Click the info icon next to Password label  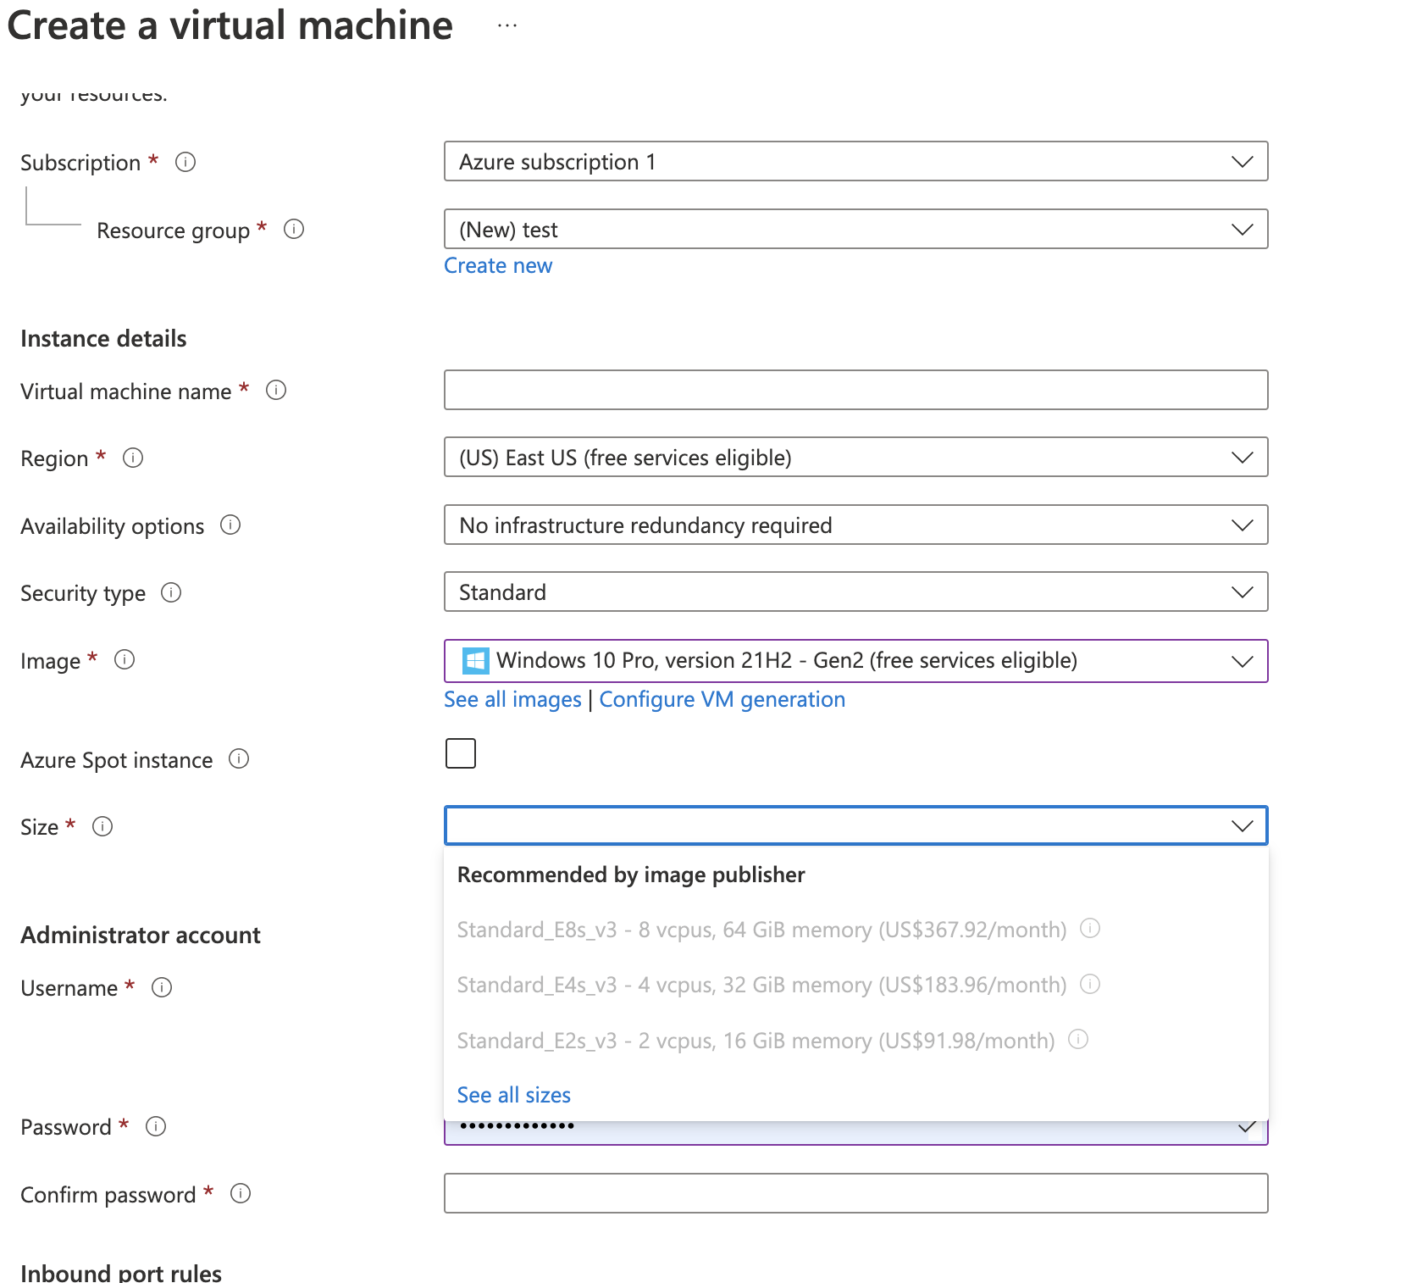(x=156, y=1126)
